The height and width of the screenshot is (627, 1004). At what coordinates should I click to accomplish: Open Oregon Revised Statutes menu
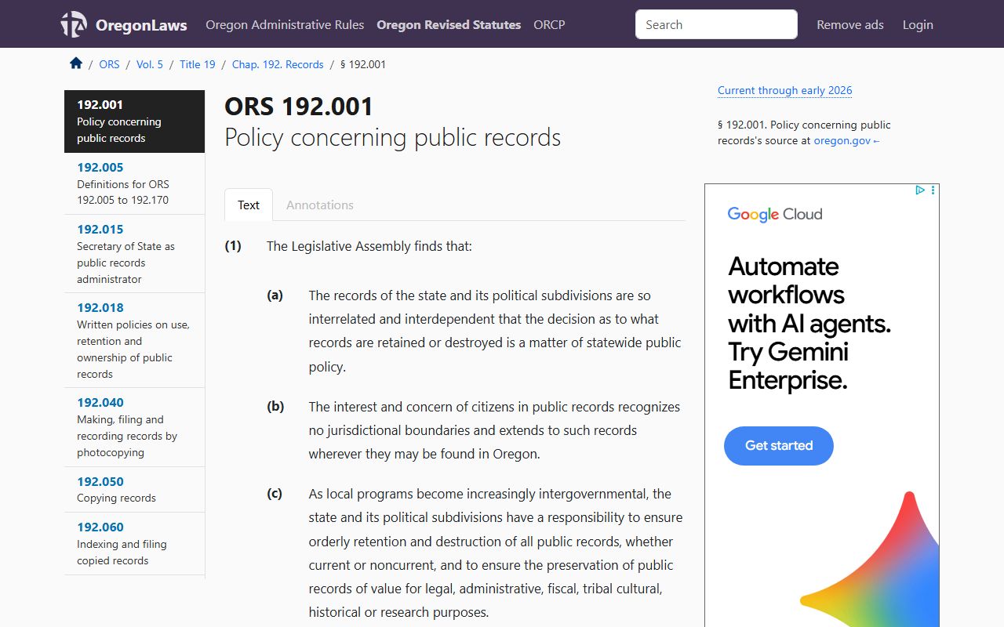(x=449, y=24)
